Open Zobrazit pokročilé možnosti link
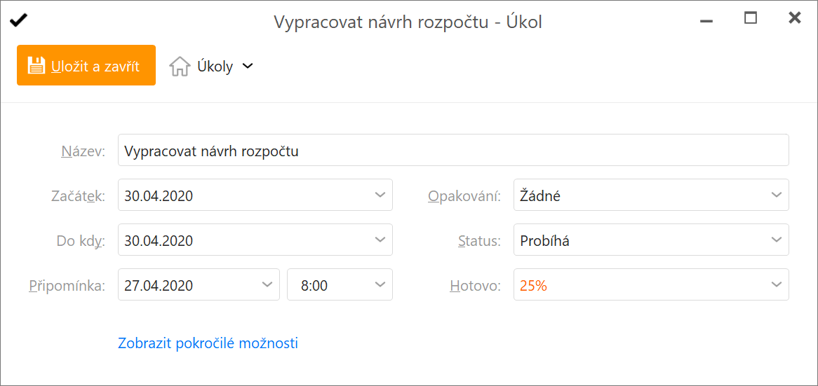Viewport: 818px width, 386px height. tap(208, 343)
